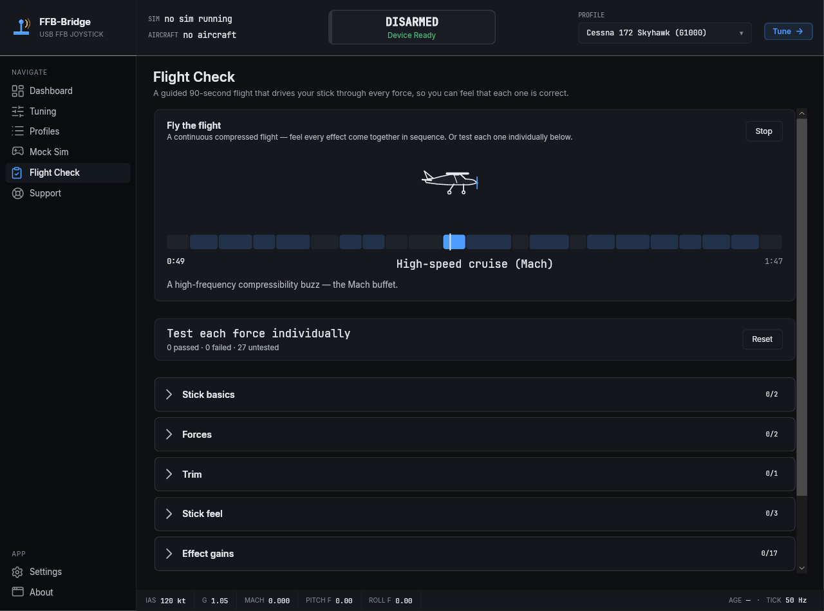Expand the Forces section
Image resolution: width=824 pixels, height=611 pixels.
coord(474,435)
